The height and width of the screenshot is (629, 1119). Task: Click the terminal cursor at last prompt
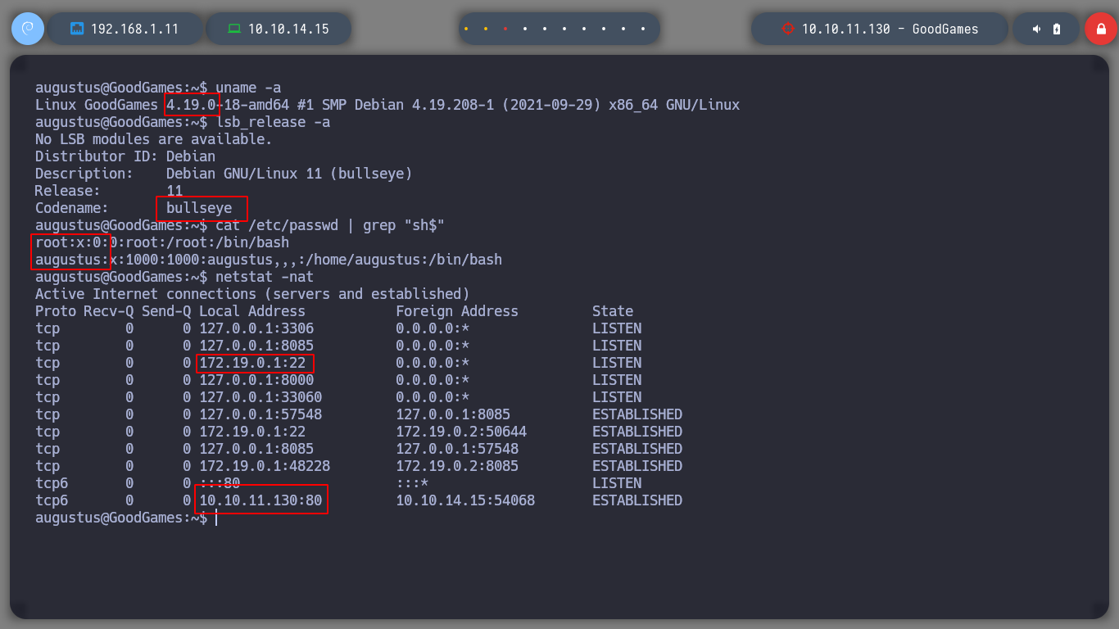pyautogui.click(x=216, y=518)
